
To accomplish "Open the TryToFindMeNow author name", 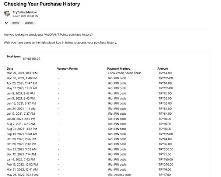I will click(x=25, y=12).
